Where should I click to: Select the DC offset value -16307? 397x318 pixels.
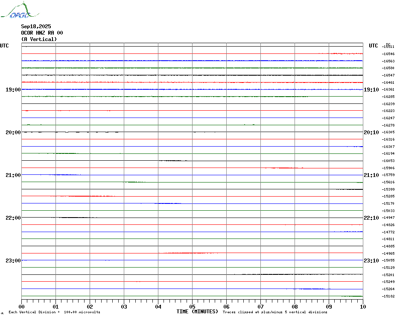(388, 147)
